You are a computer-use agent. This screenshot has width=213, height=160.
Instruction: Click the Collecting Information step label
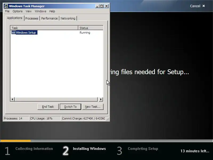tap(34, 149)
